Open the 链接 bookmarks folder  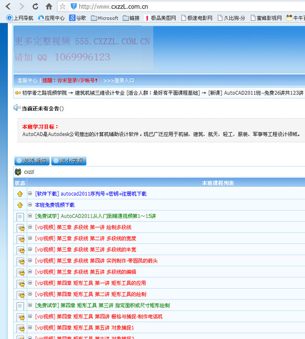coord(130,18)
